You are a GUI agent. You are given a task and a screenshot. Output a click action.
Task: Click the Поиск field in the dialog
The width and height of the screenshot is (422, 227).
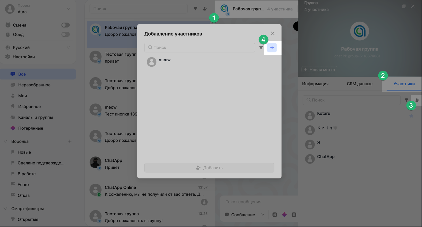click(200, 48)
